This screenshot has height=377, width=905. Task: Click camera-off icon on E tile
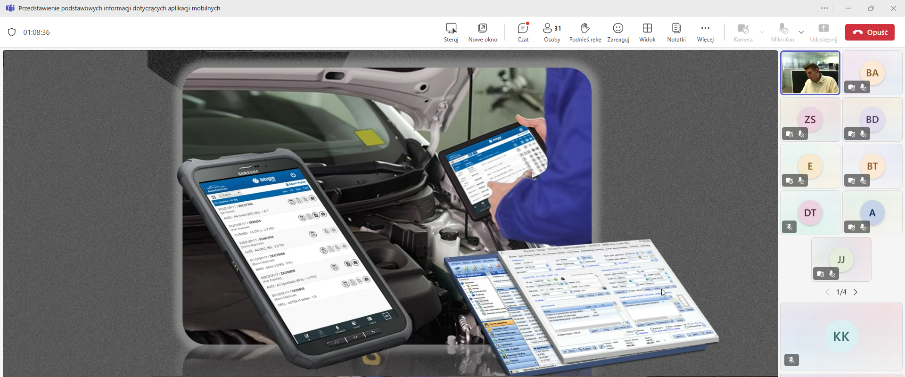(x=790, y=180)
